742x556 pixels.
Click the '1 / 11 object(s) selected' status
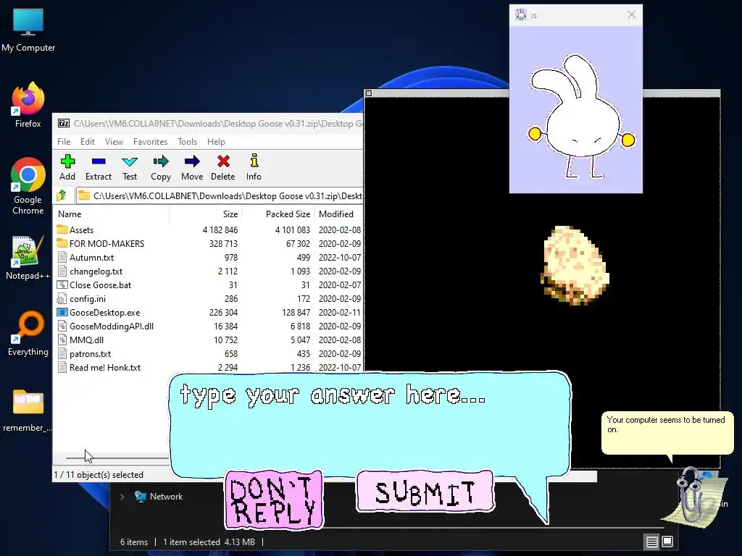(x=99, y=475)
